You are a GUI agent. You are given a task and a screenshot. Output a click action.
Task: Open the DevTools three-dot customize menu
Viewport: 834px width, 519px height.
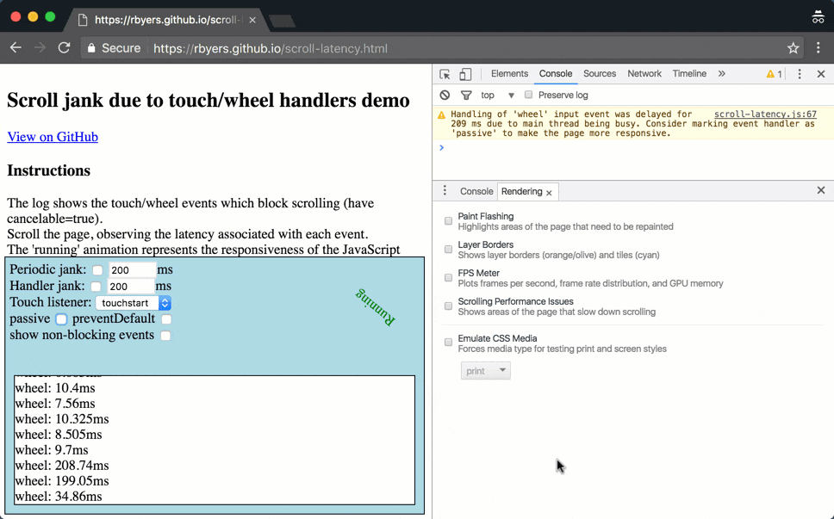tap(800, 74)
